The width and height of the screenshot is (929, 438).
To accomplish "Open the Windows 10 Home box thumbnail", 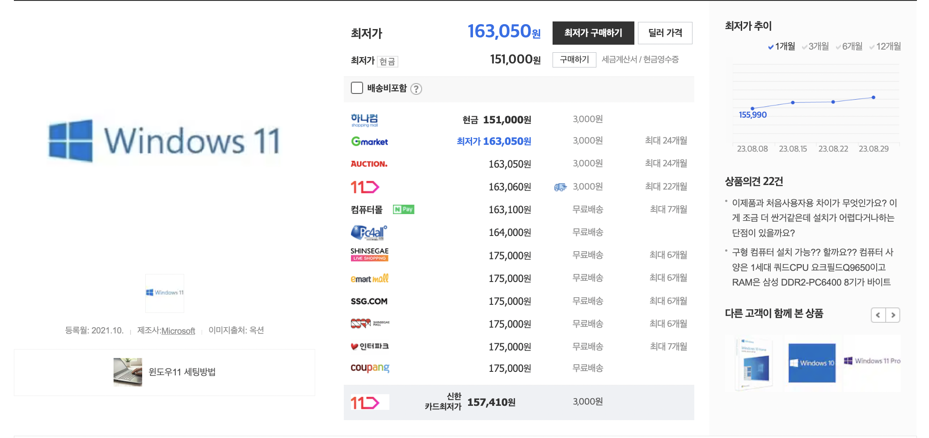I will point(754,364).
